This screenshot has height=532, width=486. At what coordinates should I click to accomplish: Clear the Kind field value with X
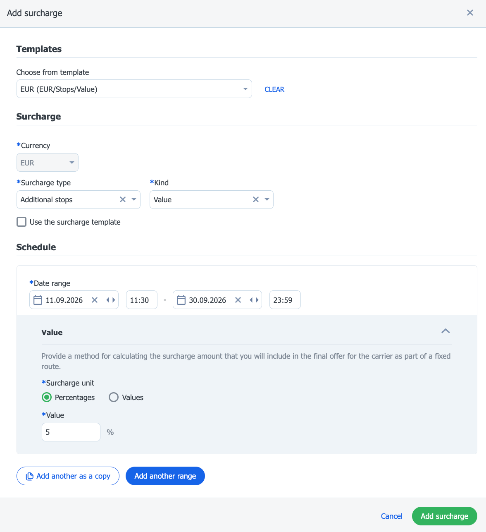(256, 200)
